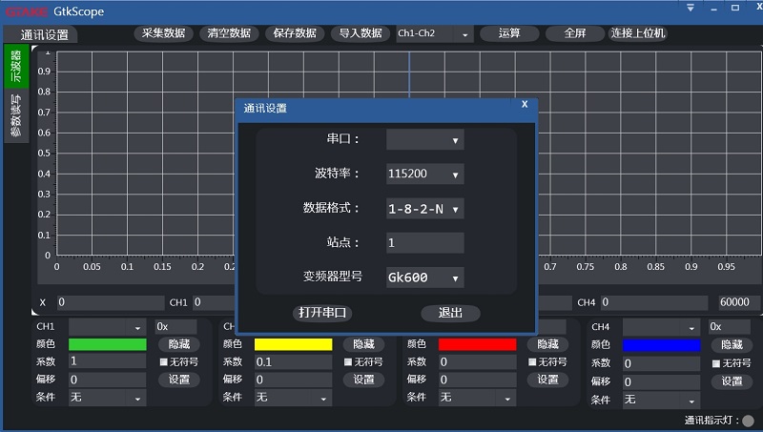The height and width of the screenshot is (432, 763).
Task: Click CH4 设置 button
Action: point(732,381)
